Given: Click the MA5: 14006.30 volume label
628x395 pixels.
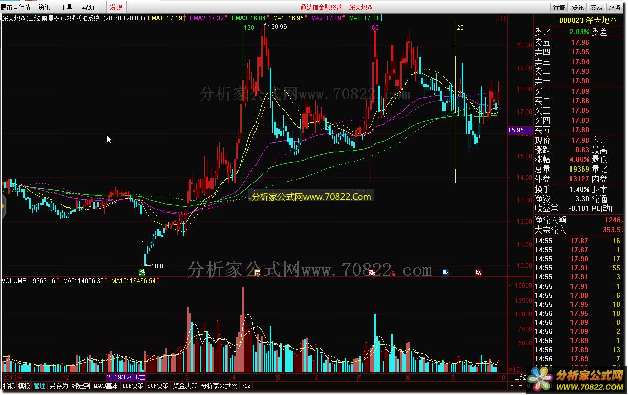Looking at the screenshot, I should [84, 280].
